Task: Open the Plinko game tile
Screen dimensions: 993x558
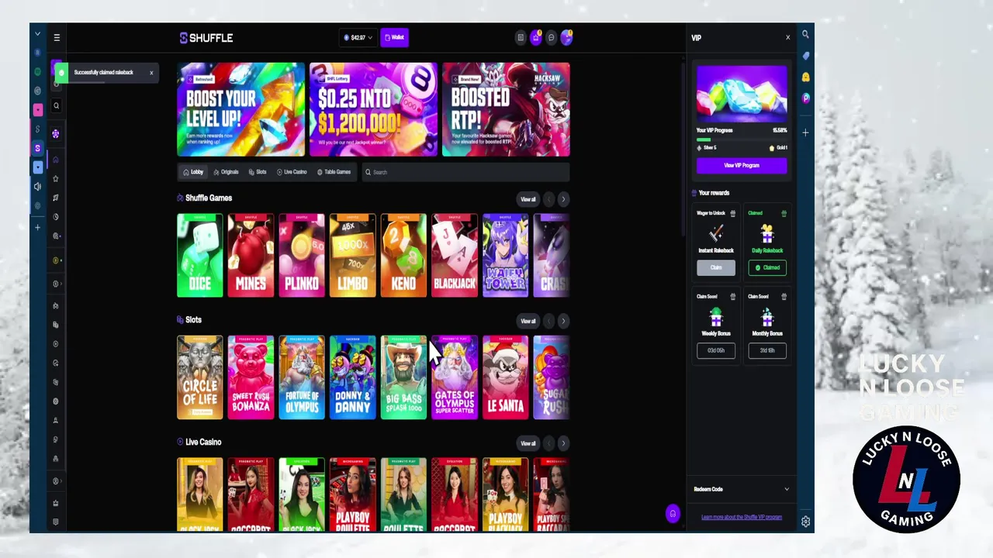Action: (x=302, y=256)
